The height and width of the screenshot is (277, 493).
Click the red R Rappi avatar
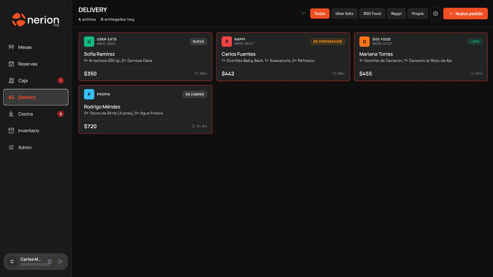point(227,41)
